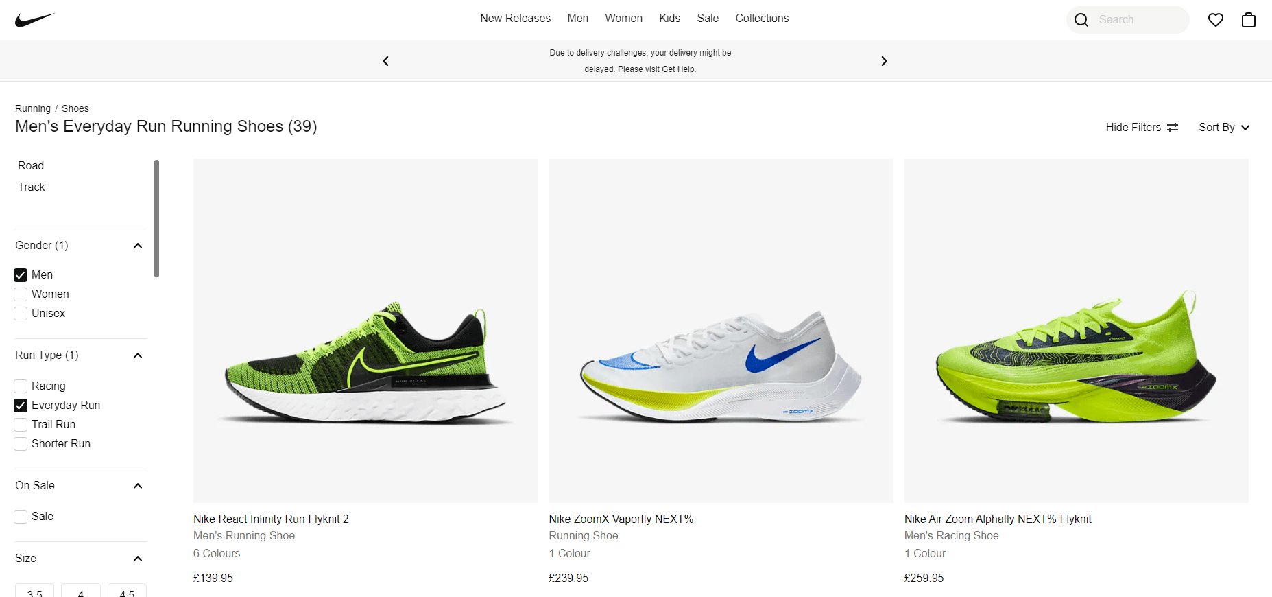Check the Trail Run checkbox
Viewport: 1272px width, 597px height.
pos(21,425)
